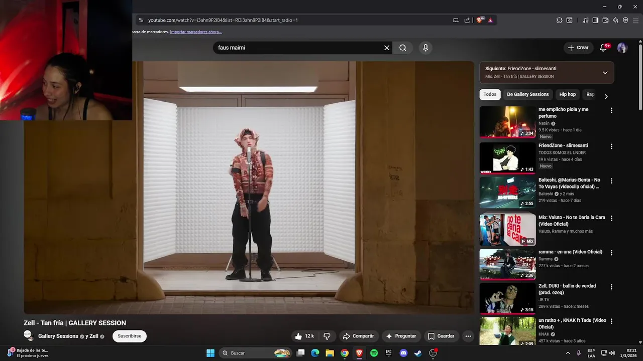The height and width of the screenshot is (361, 643).
Task: Open options for 'Zell, DUKI - ballin de verdad'
Action: 611,287
